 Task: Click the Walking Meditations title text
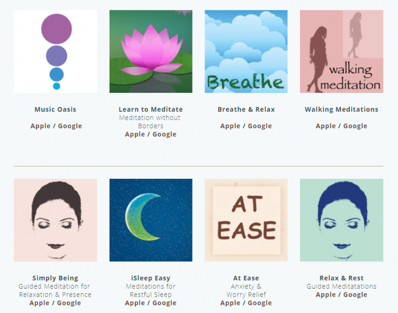341,109
